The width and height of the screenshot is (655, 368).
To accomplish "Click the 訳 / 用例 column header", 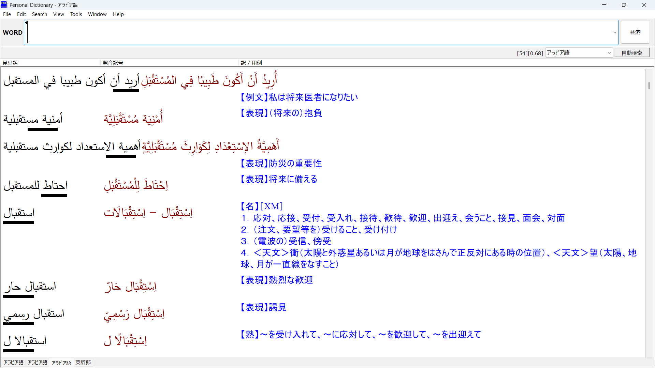I will [251, 63].
